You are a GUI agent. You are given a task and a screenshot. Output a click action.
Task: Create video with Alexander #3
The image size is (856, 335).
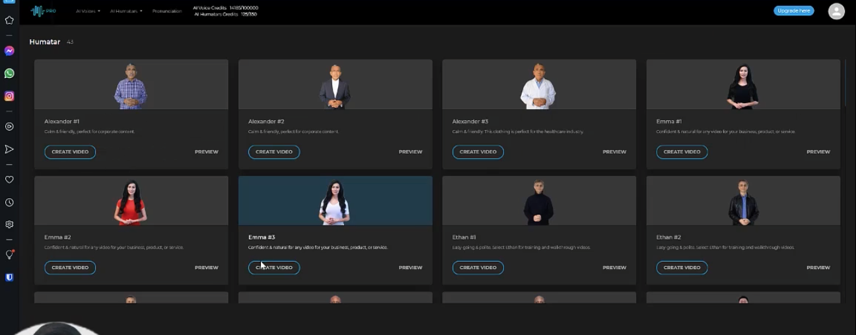[478, 152]
